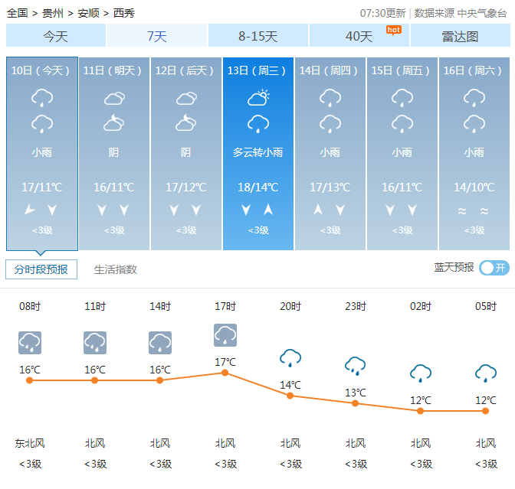Image resolution: width=515 pixels, height=489 pixels.
Task: Select the 分时段预报 tab
Action: coord(41,269)
